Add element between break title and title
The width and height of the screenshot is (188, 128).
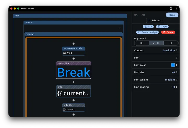pyautogui.click(x=73, y=82)
